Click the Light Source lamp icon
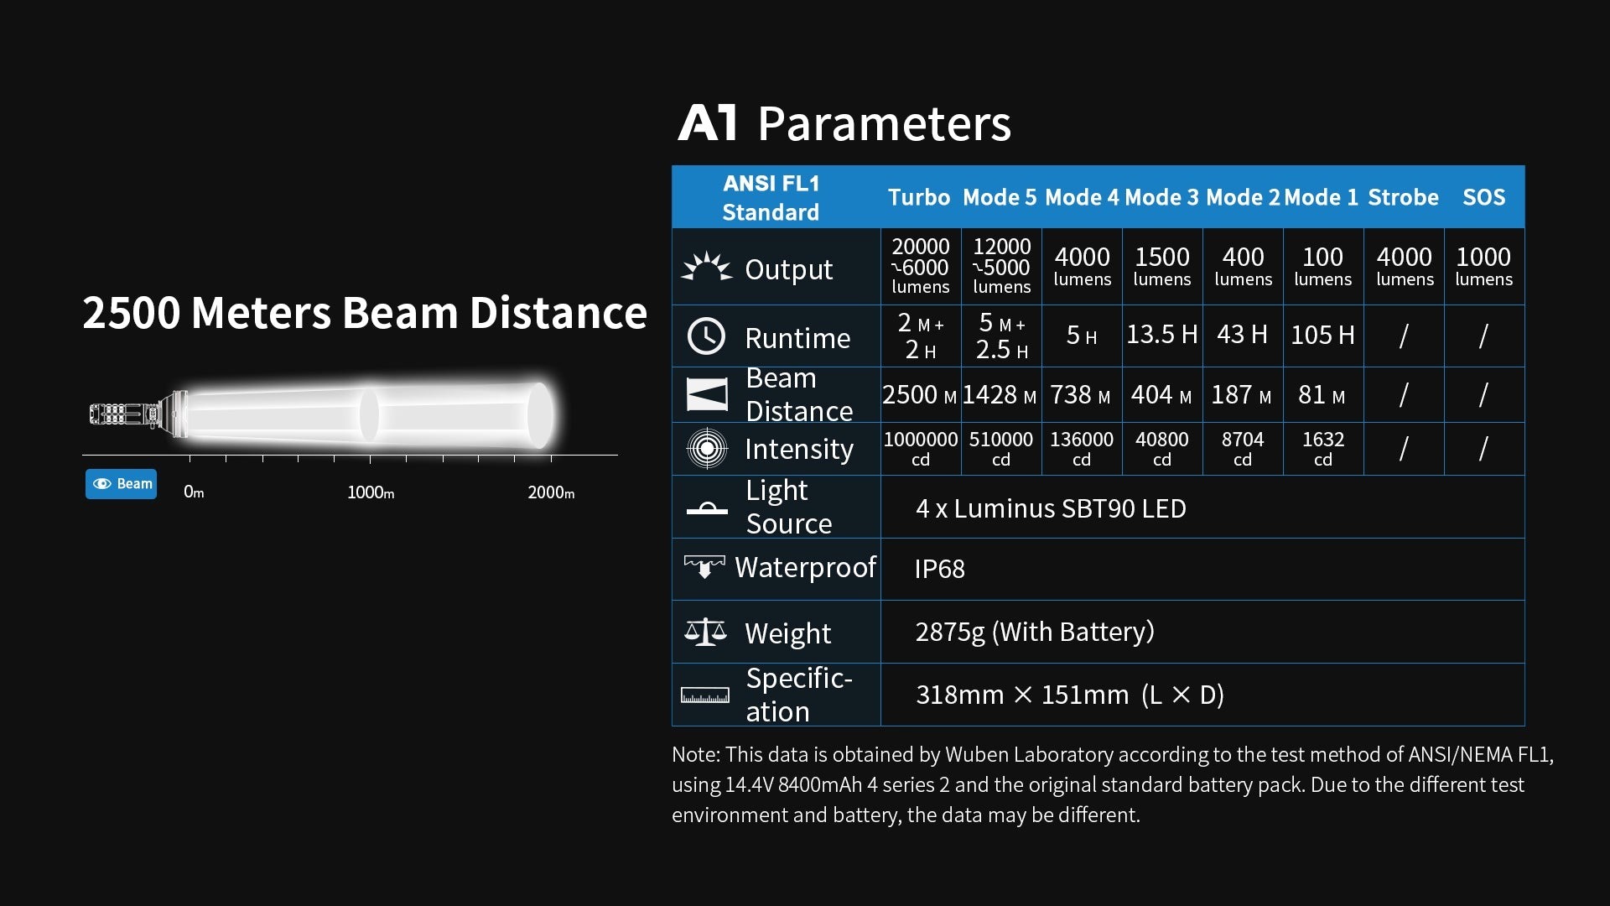The width and height of the screenshot is (1610, 906). point(706,508)
